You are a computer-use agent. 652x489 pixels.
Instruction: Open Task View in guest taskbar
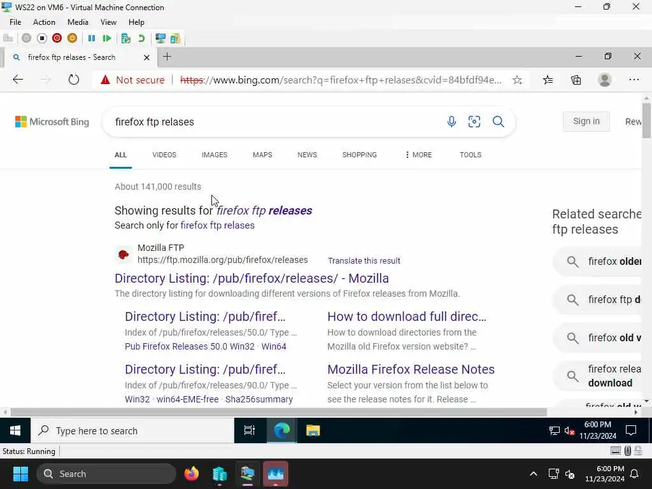click(249, 430)
